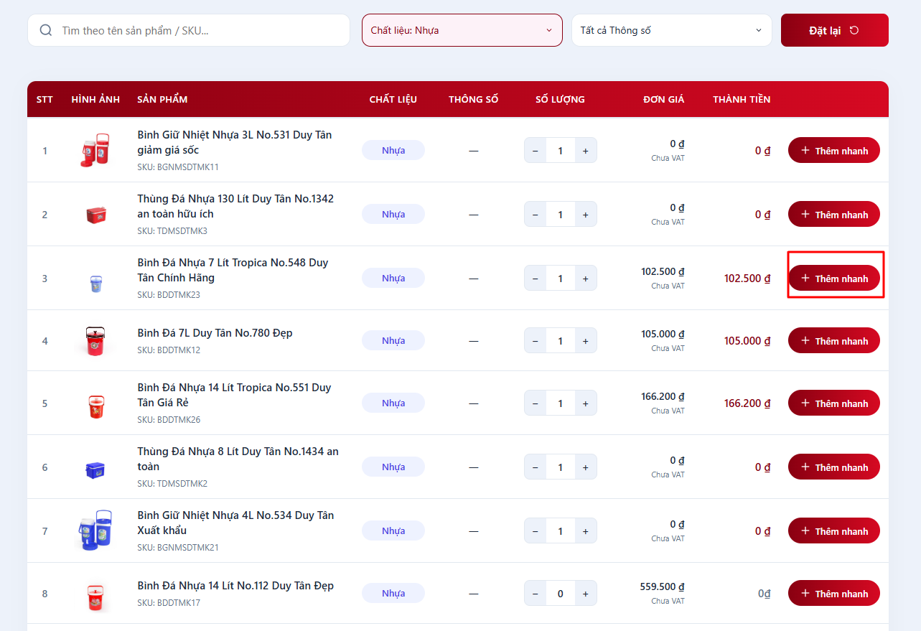The width and height of the screenshot is (921, 631).
Task: Click the blue Thùng Đá 8 Lít thumbnail
Action: [95, 468]
